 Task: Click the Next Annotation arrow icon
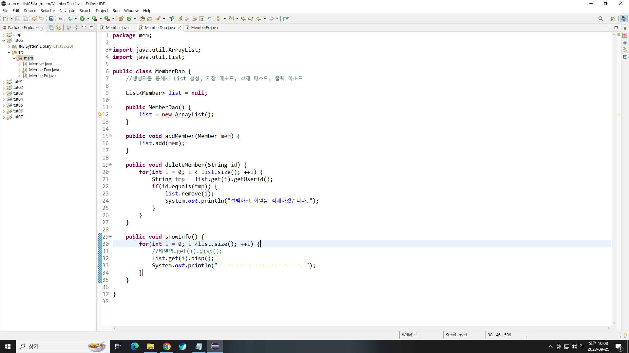(219, 19)
